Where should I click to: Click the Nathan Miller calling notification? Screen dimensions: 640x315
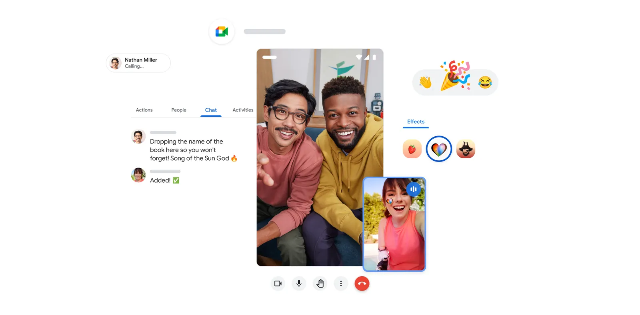(x=138, y=63)
